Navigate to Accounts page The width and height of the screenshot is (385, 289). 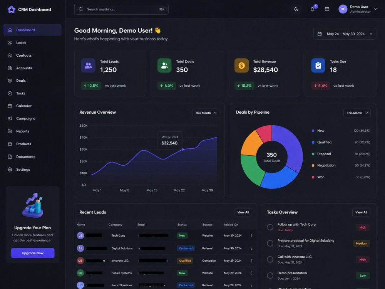pyautogui.click(x=33, y=68)
